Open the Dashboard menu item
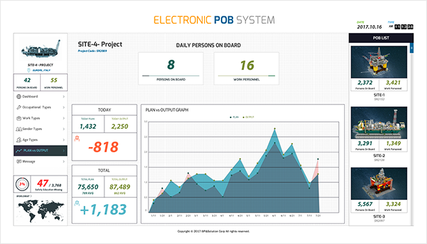 pyautogui.click(x=40, y=96)
